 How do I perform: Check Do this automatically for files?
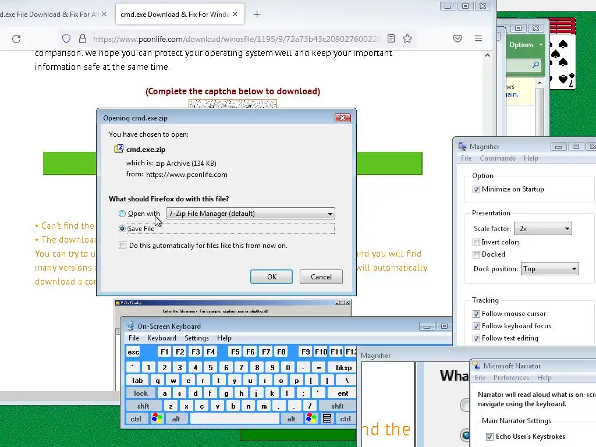click(x=122, y=246)
